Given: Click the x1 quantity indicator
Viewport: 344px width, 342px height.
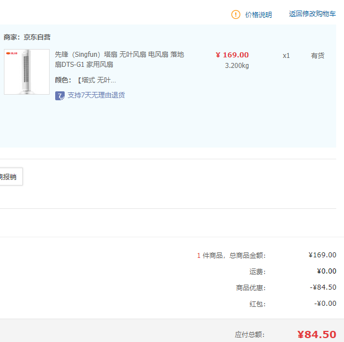Looking at the screenshot, I should click(286, 56).
